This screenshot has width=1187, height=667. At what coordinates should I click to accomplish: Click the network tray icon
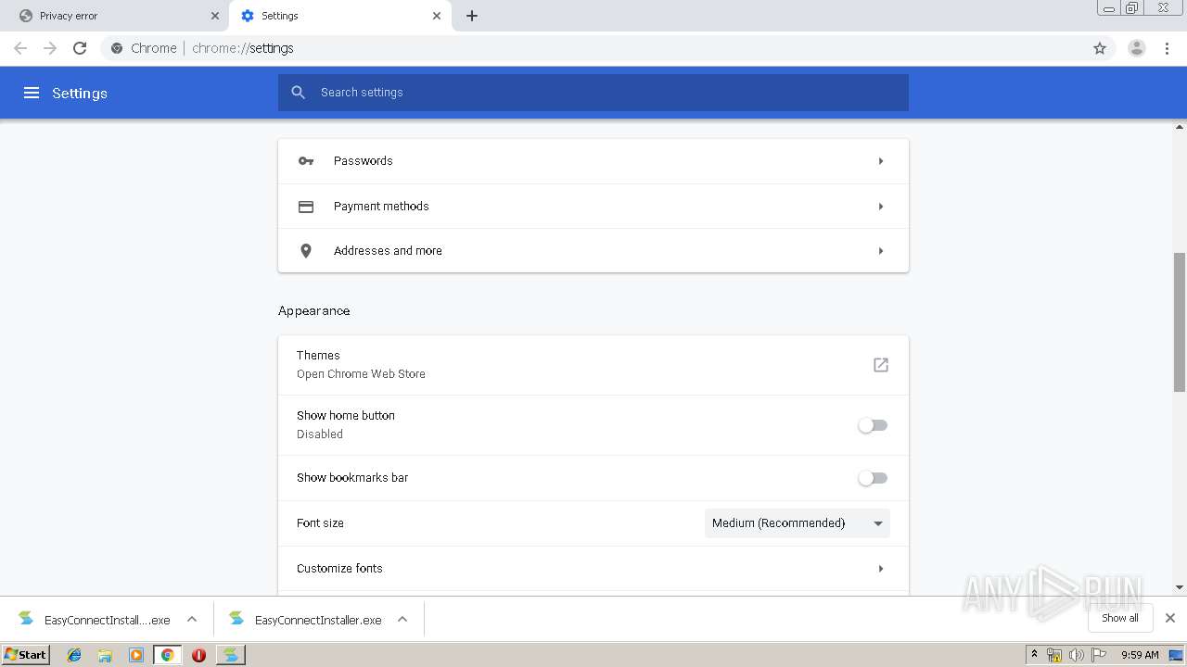coord(1054,655)
